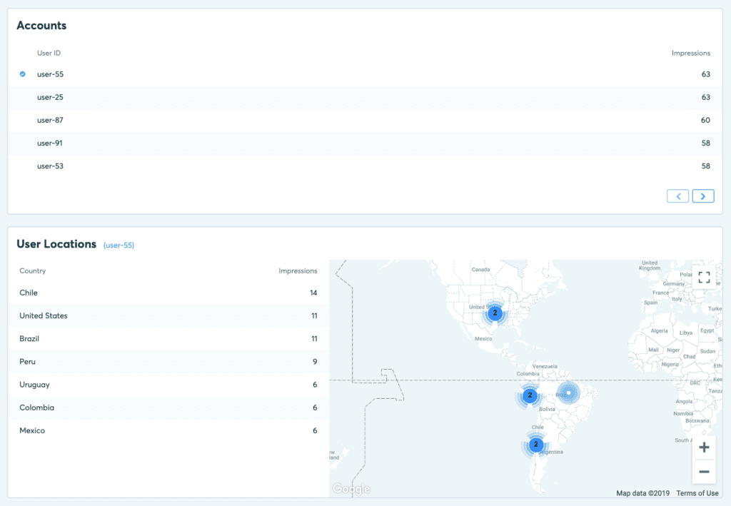Select the United States country row
The height and width of the screenshot is (506, 731).
pyautogui.click(x=168, y=315)
